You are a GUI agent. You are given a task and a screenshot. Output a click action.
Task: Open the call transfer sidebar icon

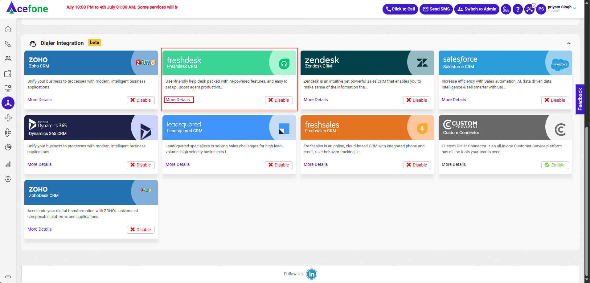(8, 133)
